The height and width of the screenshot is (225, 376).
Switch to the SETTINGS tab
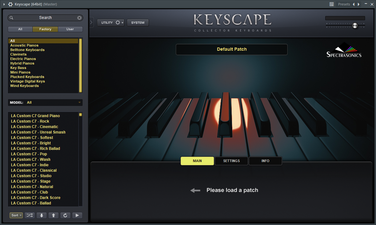click(x=231, y=161)
